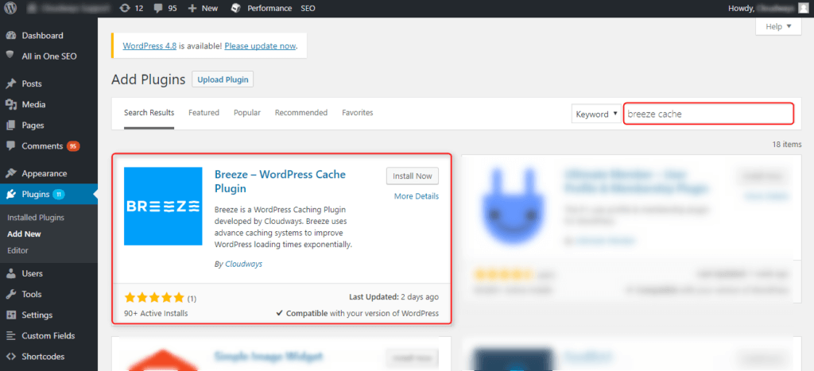814x371 pixels.
Task: Click the plus New item in admin bar
Action: click(x=203, y=8)
